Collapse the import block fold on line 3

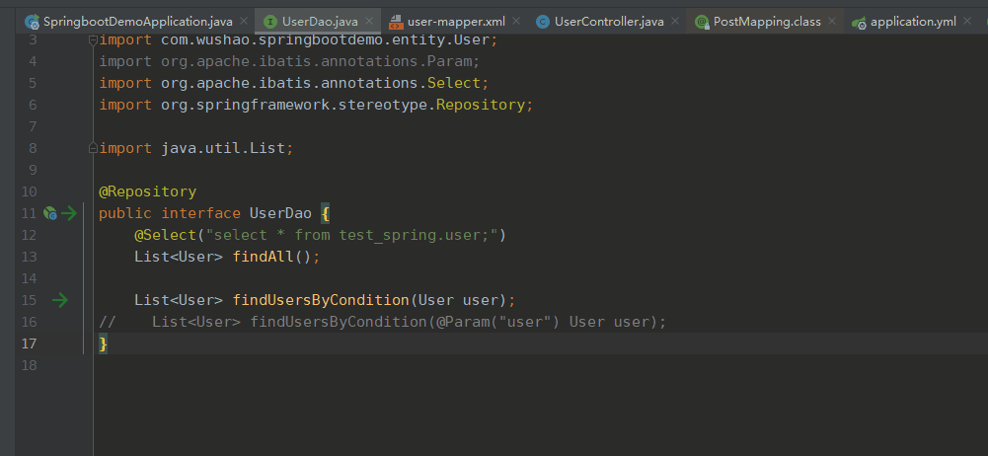coord(93,40)
